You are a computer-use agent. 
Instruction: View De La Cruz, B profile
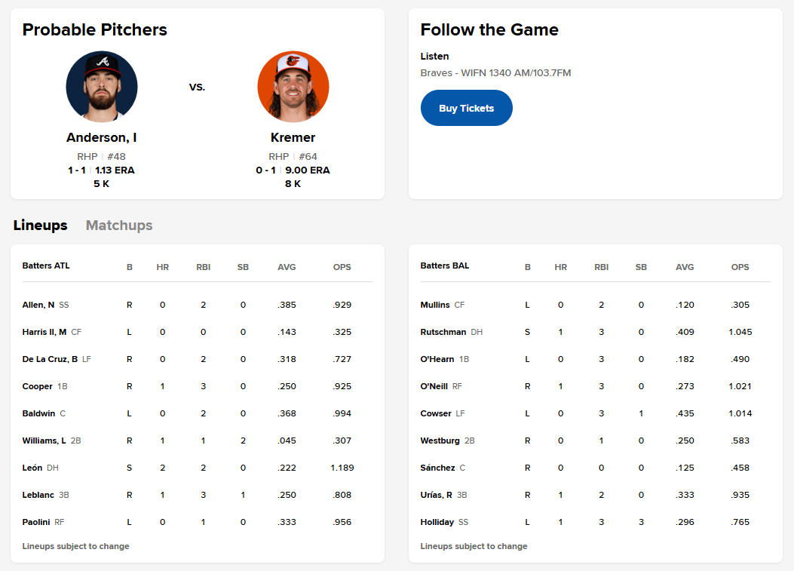pos(50,359)
